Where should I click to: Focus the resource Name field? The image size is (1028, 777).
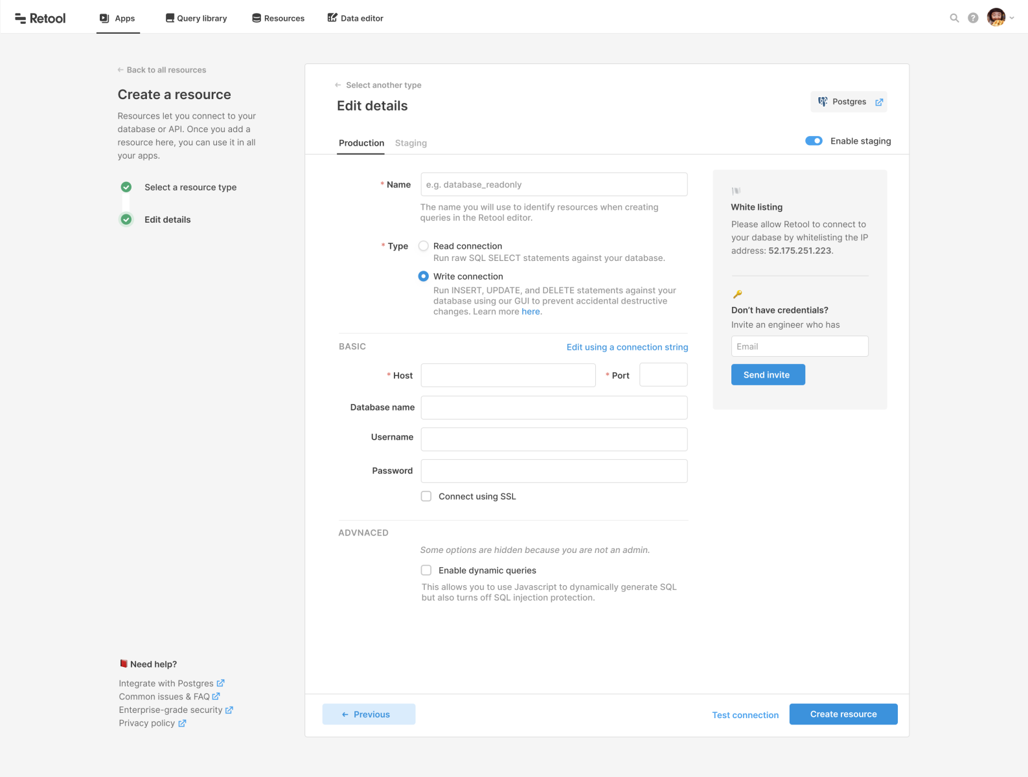point(554,185)
